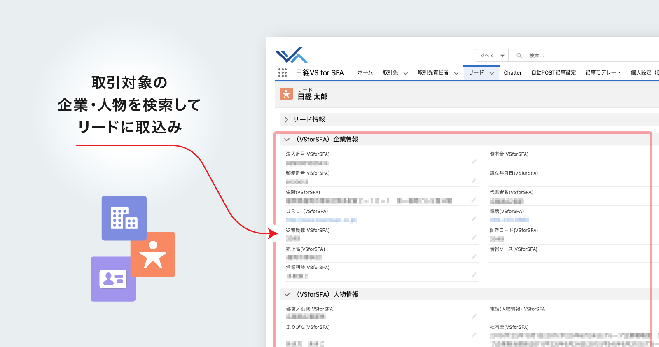The width and height of the screenshot is (659, 347).
Task: Click the 情報ソース(VSforSFA) field label
Action: 513,249
